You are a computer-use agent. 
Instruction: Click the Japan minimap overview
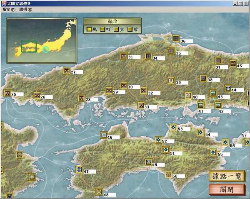pos(41,40)
